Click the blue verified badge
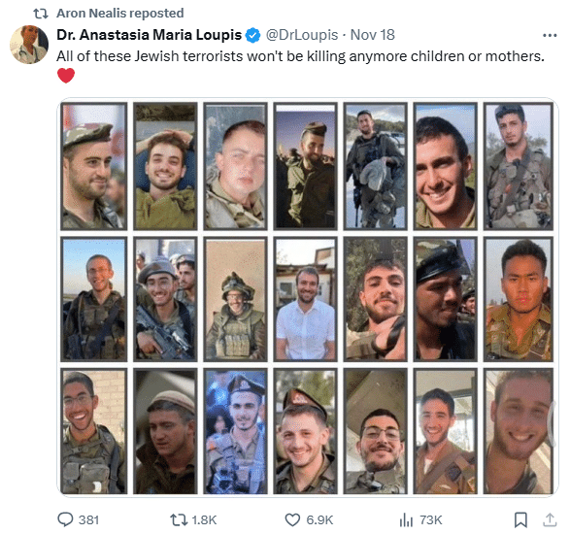This screenshot has height=534, width=570. (253, 35)
